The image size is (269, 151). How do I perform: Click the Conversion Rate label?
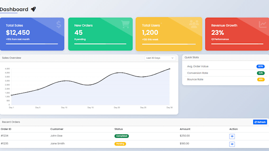click(197, 73)
